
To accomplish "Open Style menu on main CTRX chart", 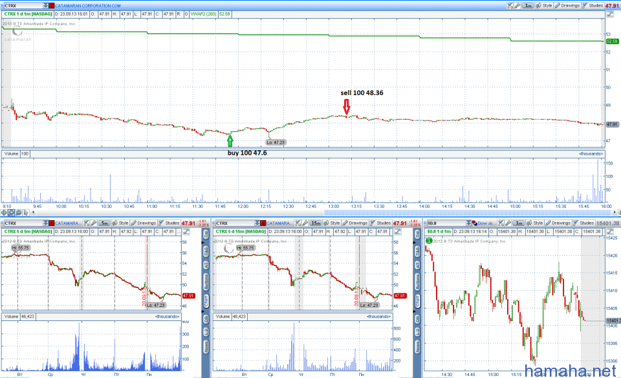I will pyautogui.click(x=544, y=6).
